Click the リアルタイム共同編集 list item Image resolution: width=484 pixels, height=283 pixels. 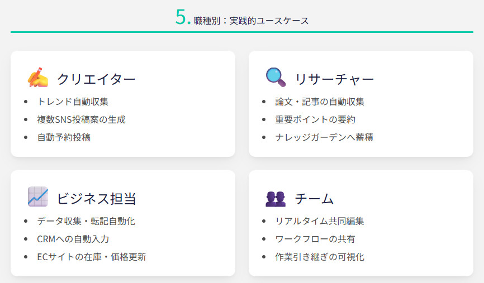320,221
